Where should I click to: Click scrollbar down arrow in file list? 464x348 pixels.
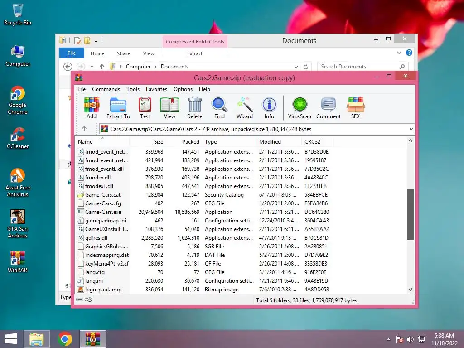click(x=410, y=290)
